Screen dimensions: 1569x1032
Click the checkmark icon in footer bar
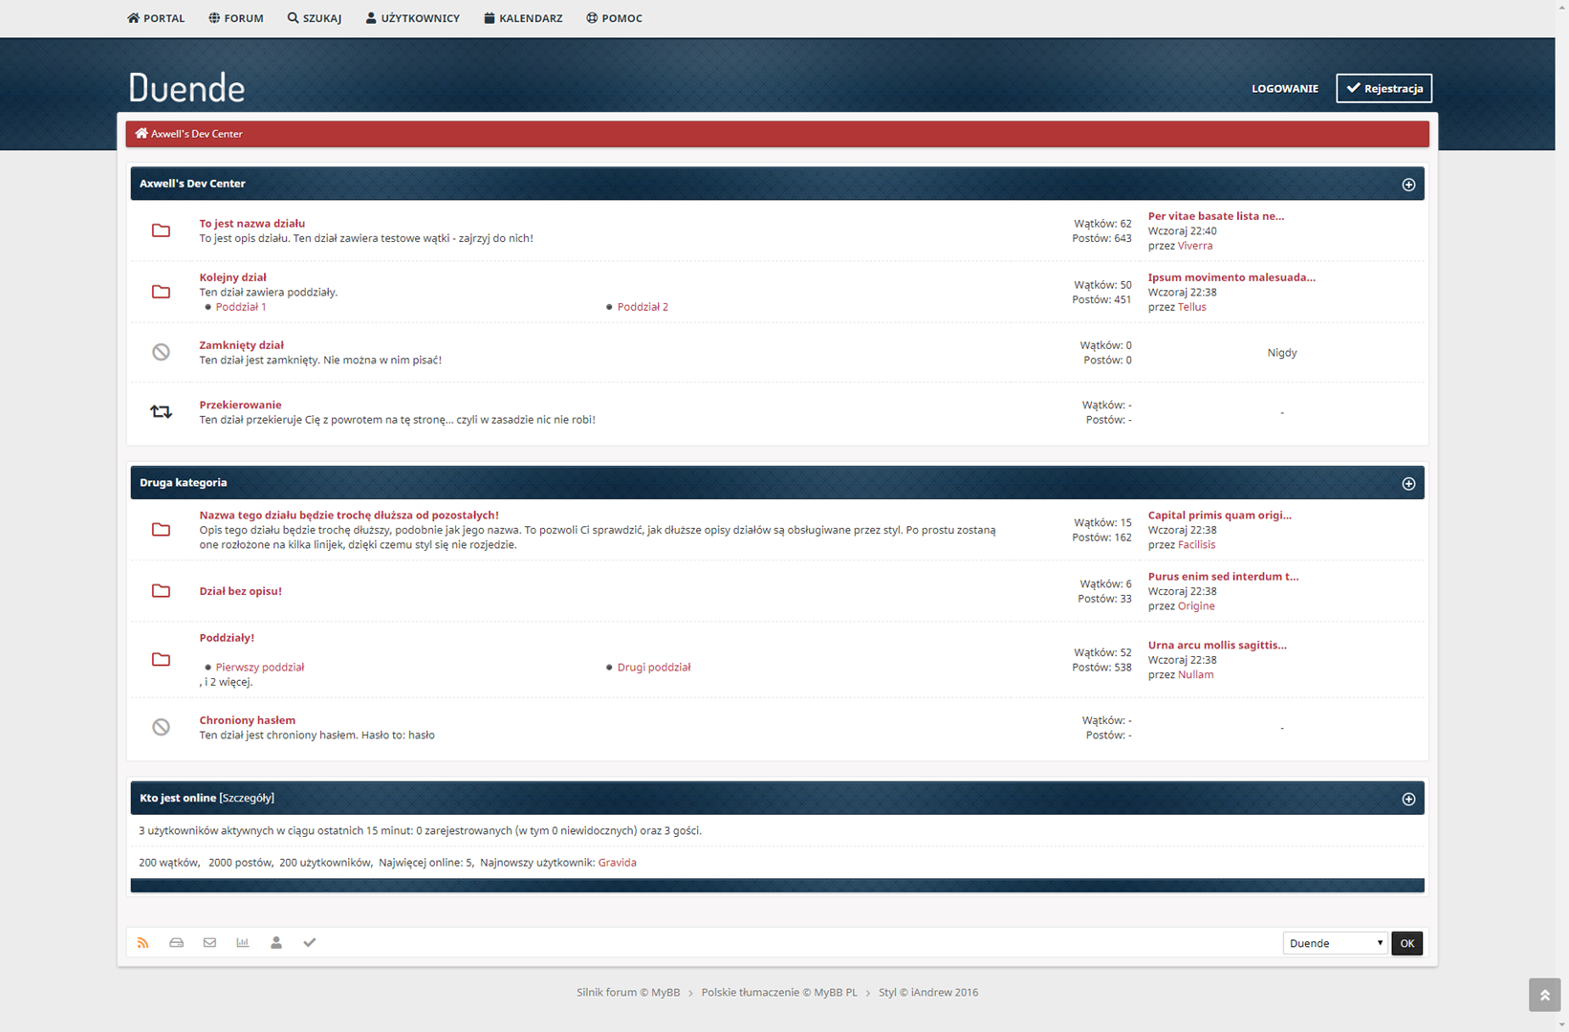click(x=310, y=943)
